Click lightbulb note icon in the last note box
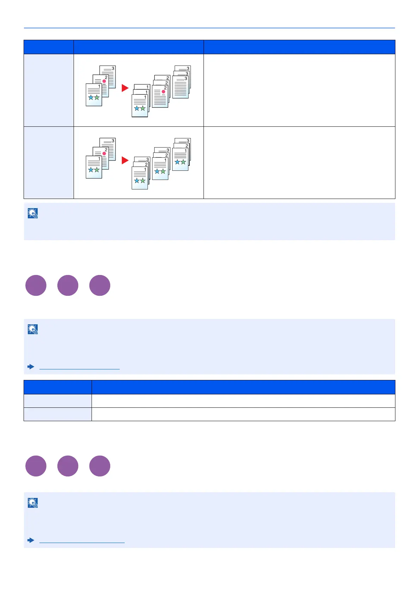The width and height of the screenshot is (419, 593). [x=33, y=503]
